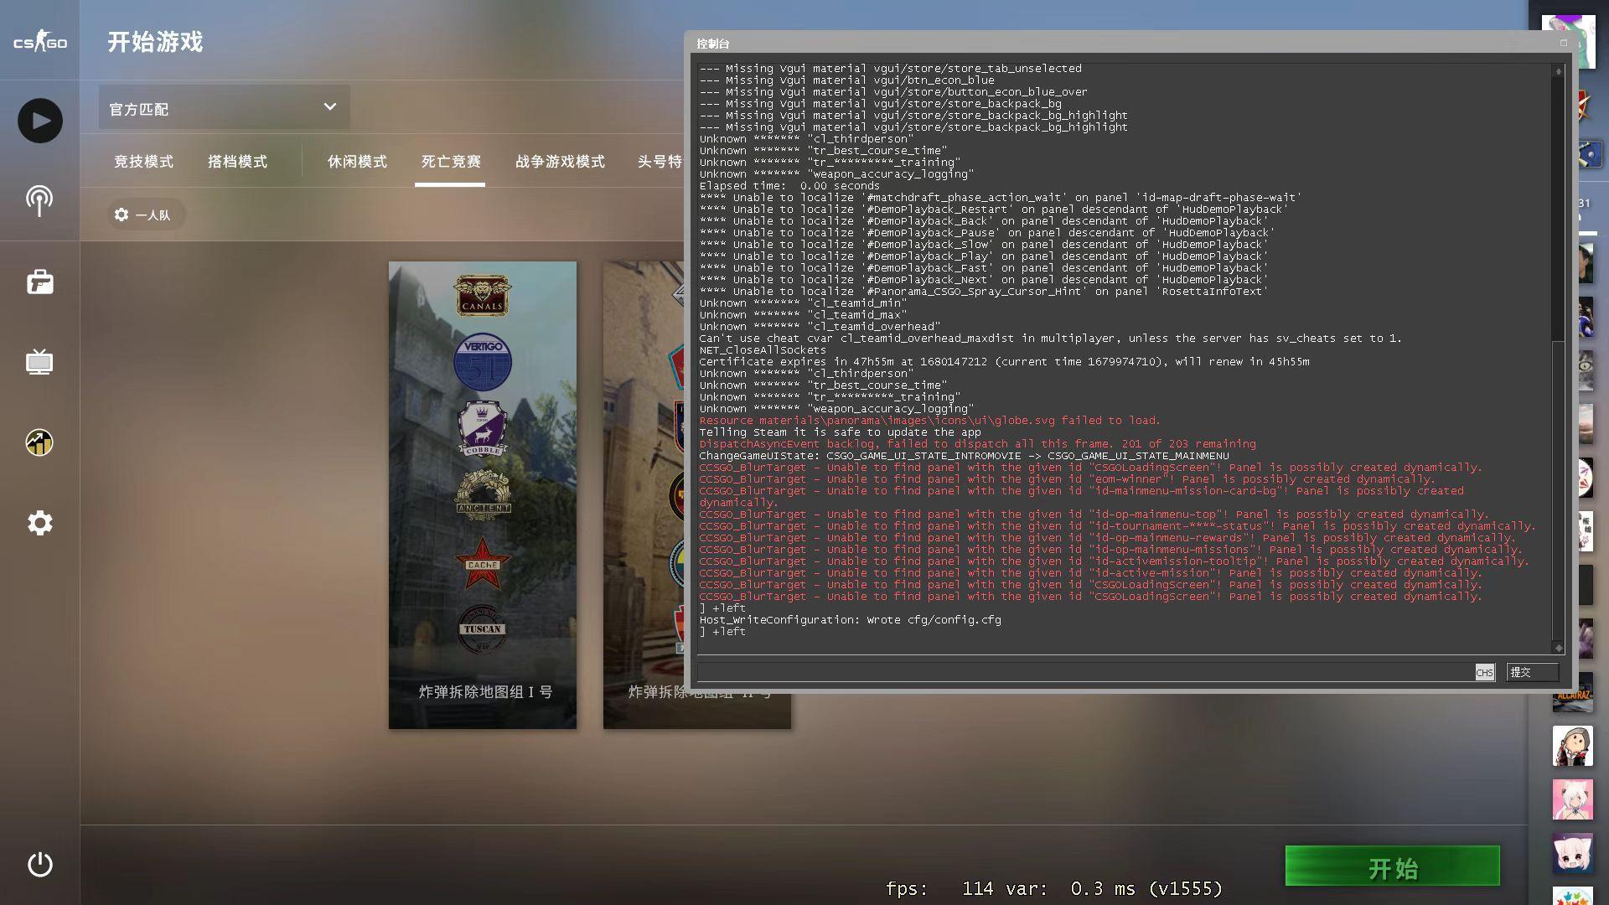Open the pink white-haired anime girl avatar
1609x905 pixels.
1572,799
